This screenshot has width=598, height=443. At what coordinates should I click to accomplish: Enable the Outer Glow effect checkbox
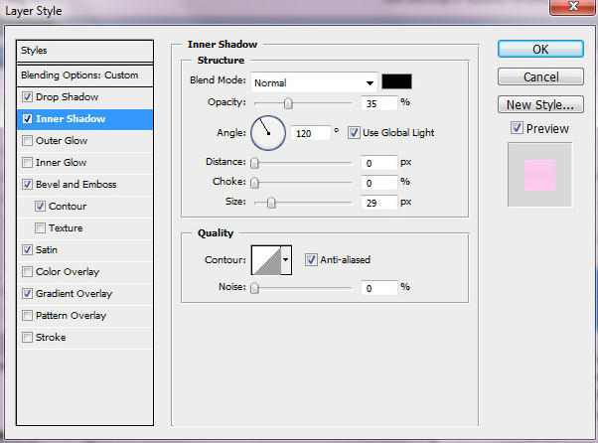27,141
